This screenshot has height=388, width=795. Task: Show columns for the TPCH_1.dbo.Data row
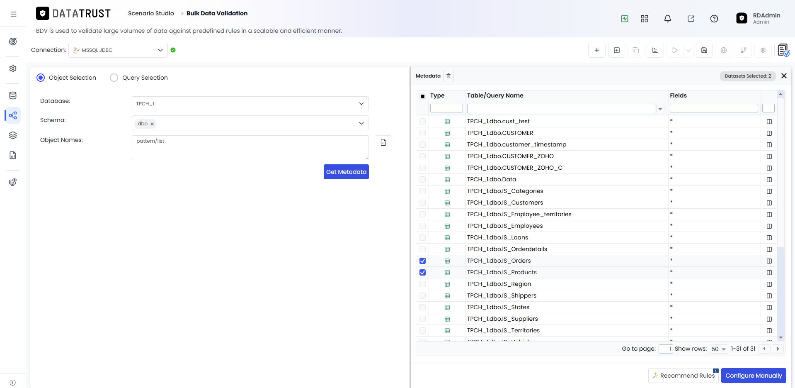click(x=769, y=180)
